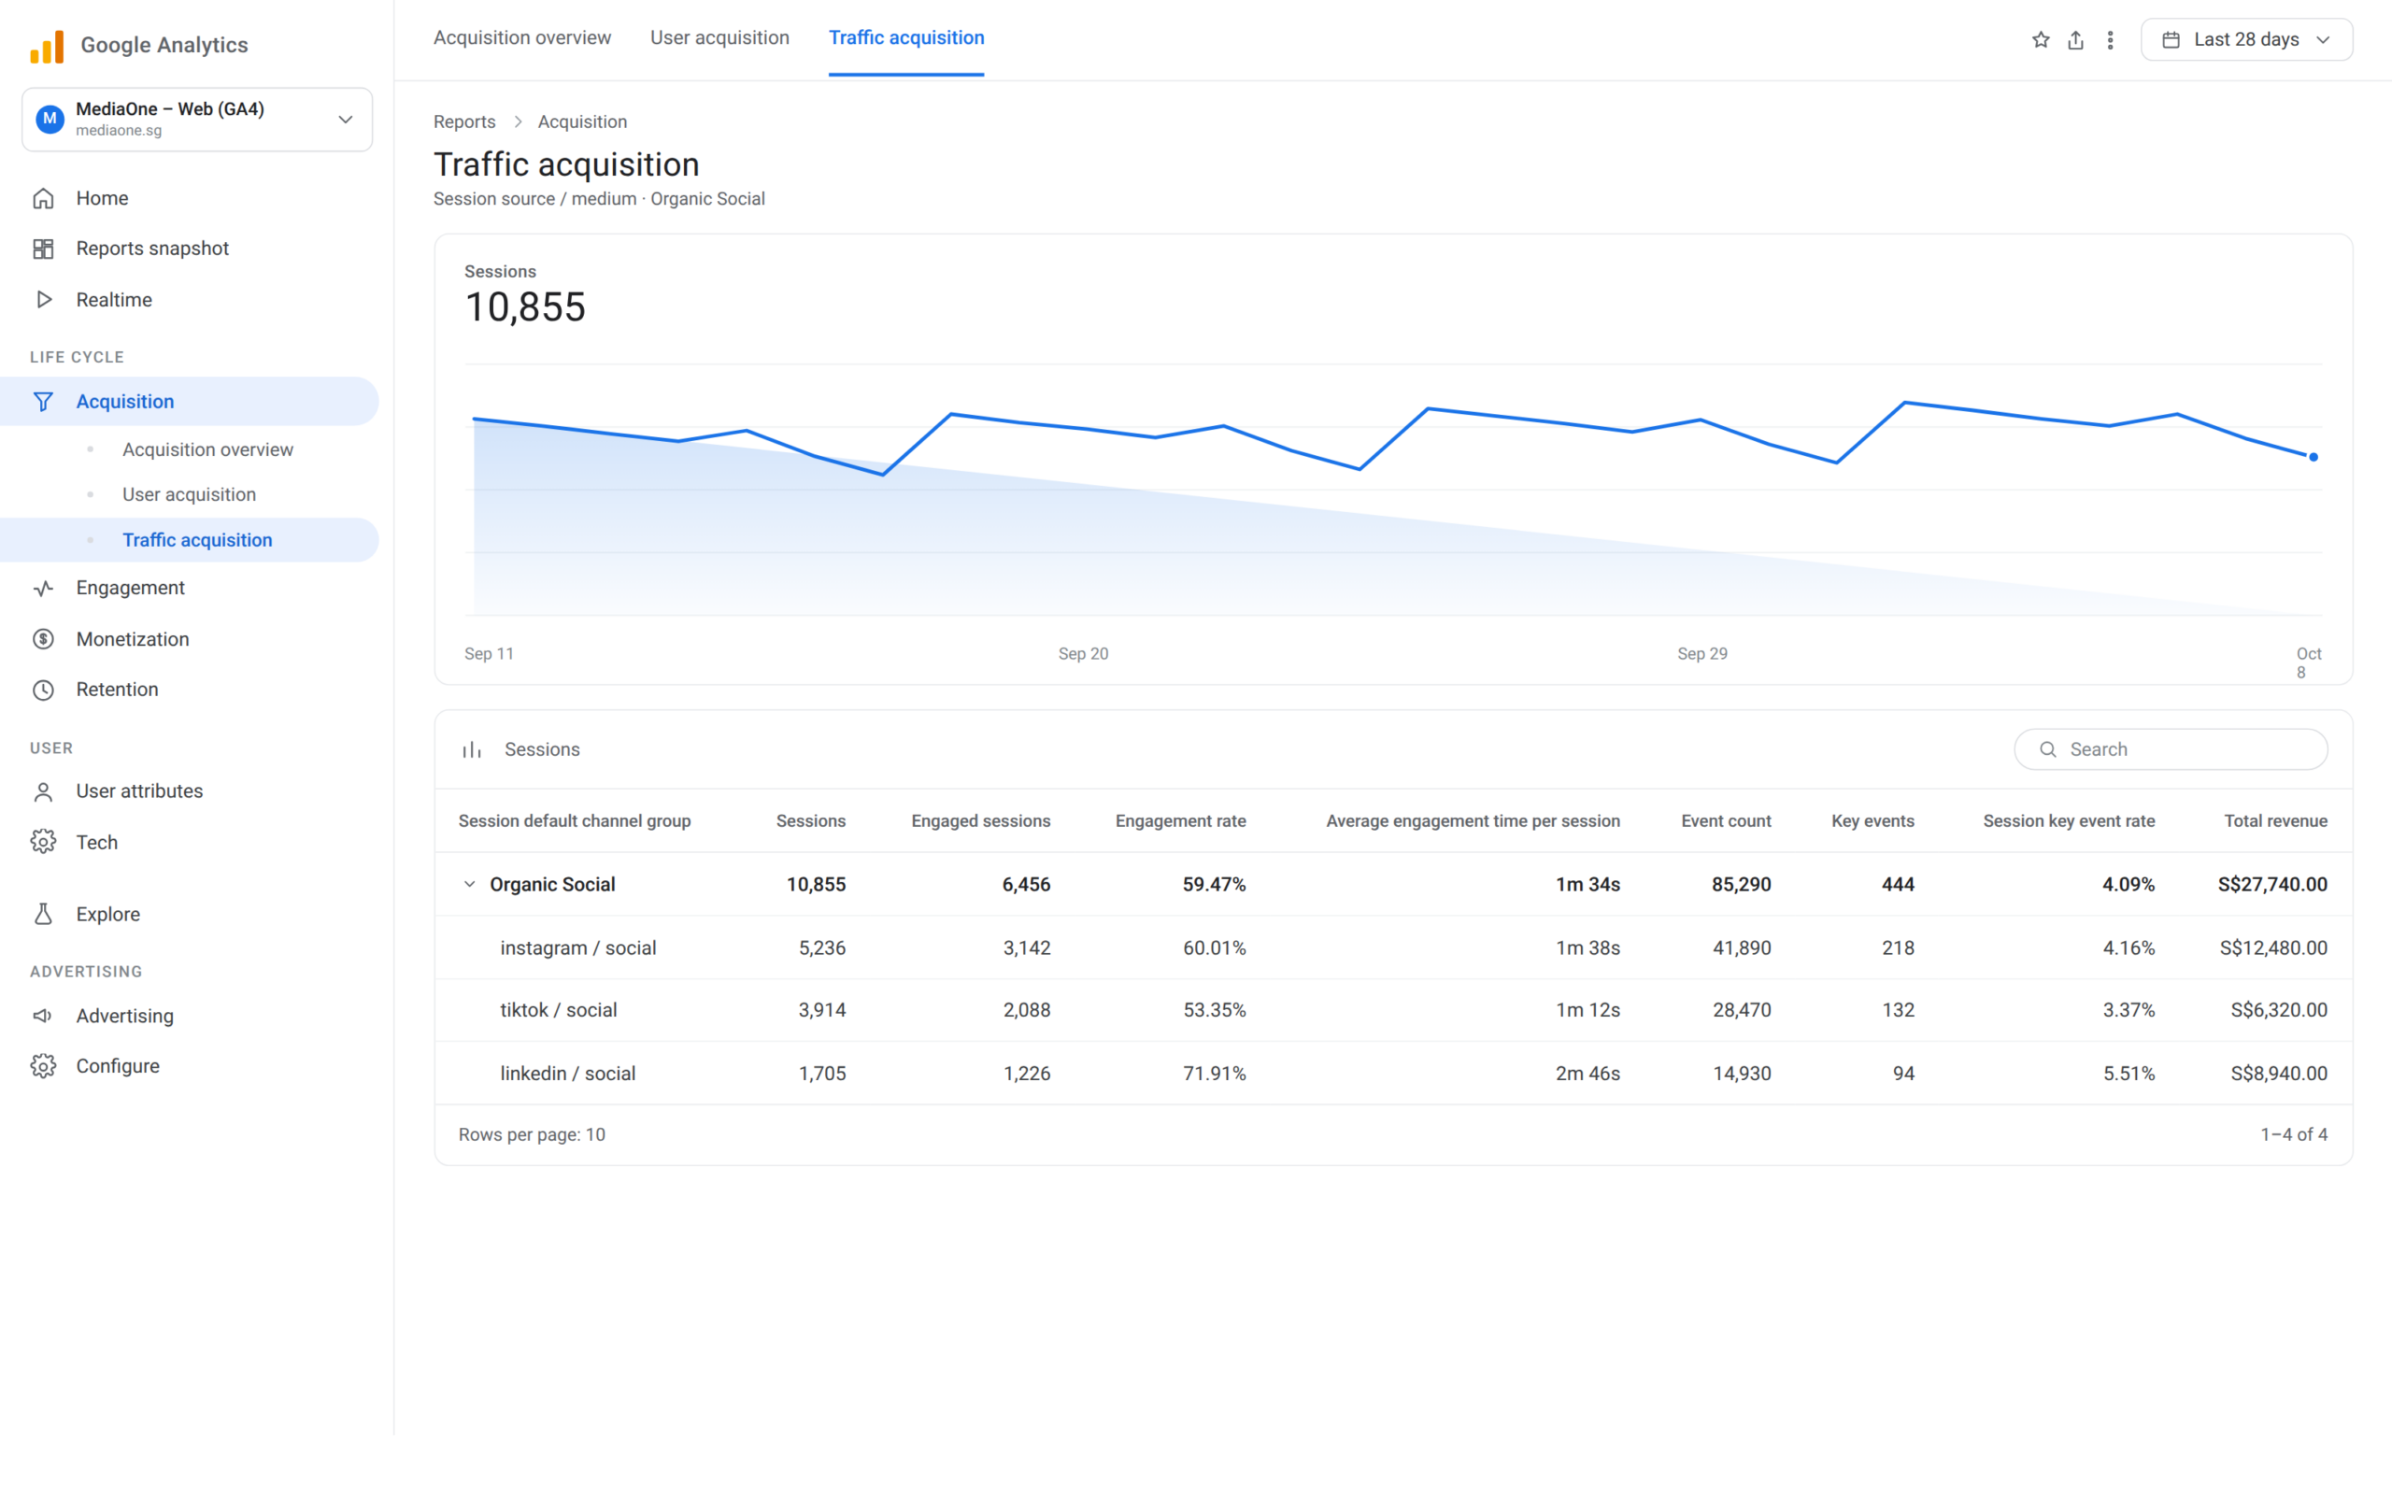This screenshot has width=2392, height=1495.
Task: Click the Advertising megaphone icon
Action: click(44, 1017)
